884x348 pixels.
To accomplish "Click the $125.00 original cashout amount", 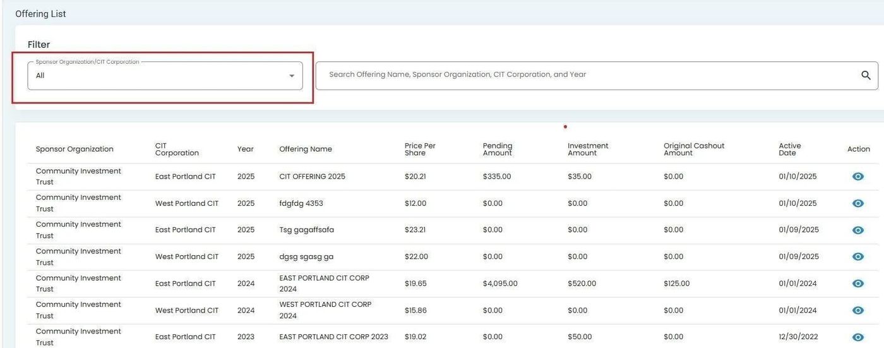I will 677,284.
